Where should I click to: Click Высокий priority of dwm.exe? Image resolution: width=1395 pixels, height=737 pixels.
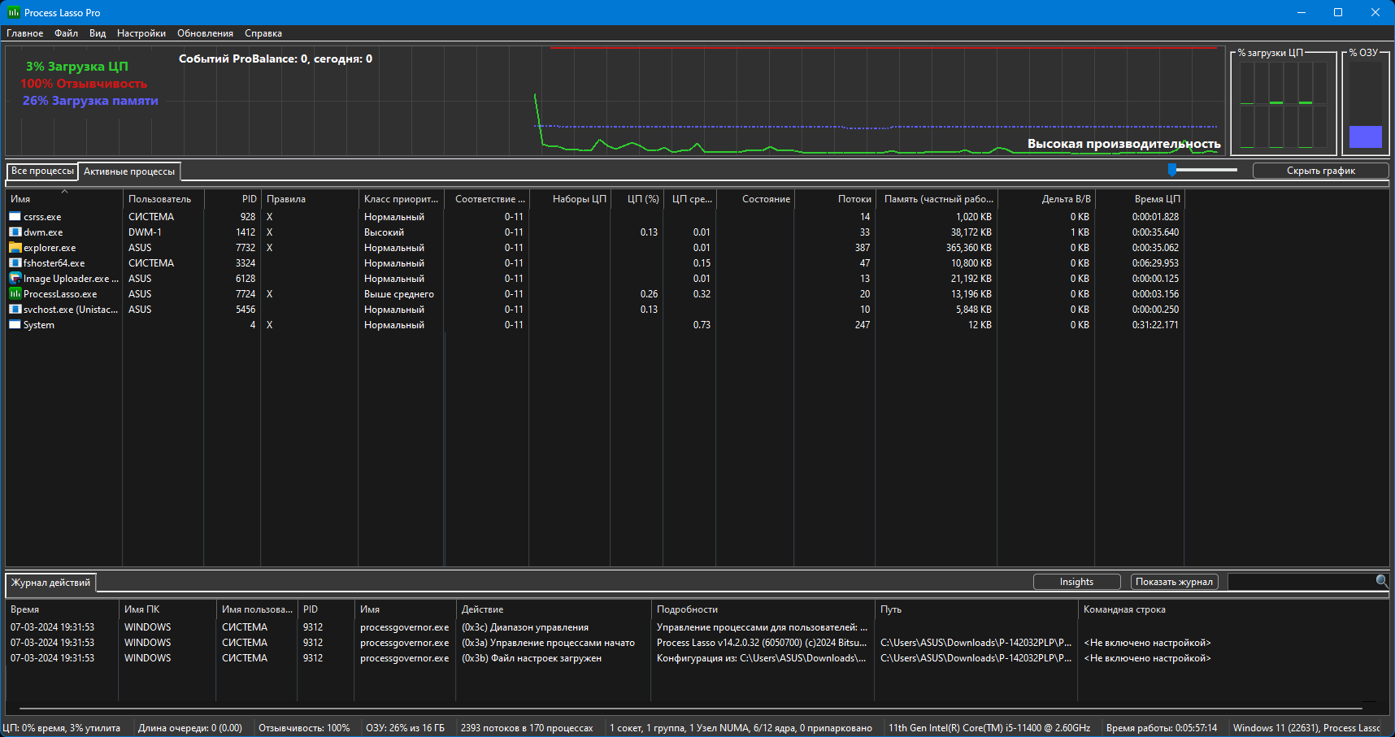click(x=384, y=232)
